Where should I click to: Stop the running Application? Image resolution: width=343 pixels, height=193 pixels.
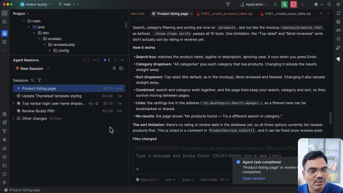pyautogui.click(x=293, y=4)
